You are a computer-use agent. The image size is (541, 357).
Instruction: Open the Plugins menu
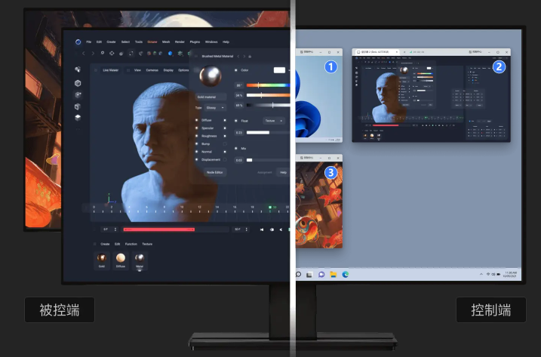(195, 42)
